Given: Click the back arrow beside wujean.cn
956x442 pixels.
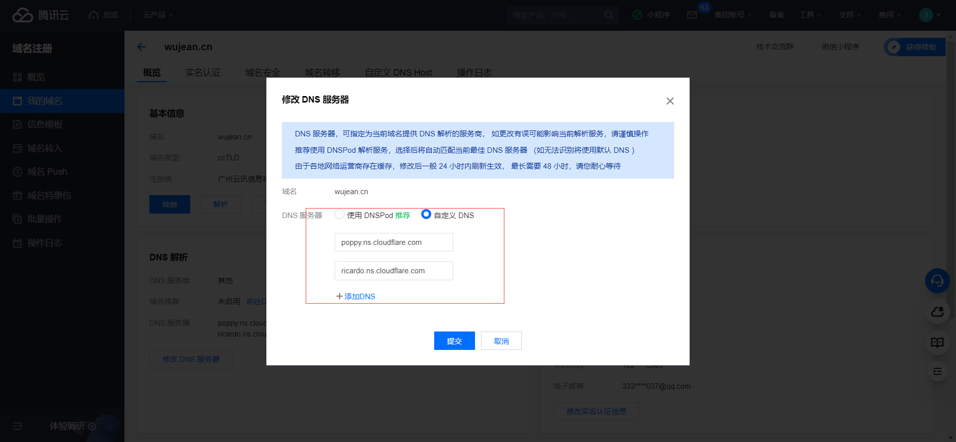Looking at the screenshot, I should tap(142, 47).
